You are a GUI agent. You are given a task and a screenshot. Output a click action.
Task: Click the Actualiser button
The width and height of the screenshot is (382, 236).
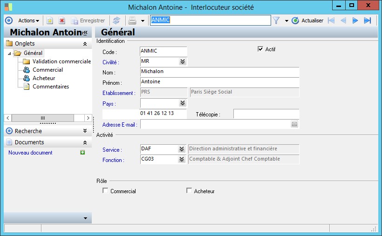point(307,20)
